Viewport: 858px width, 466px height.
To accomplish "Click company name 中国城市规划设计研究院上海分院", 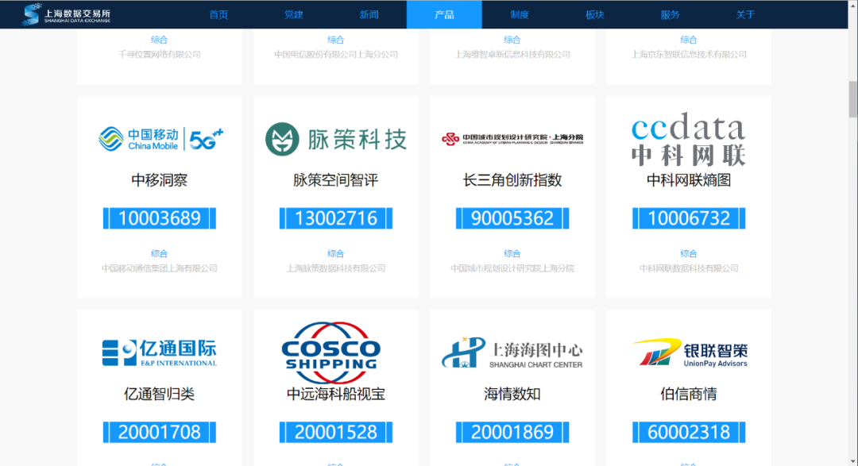I will 512,268.
